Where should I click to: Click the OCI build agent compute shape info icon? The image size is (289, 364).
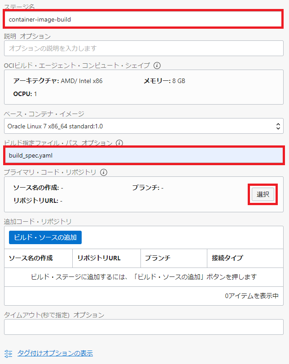(x=157, y=66)
